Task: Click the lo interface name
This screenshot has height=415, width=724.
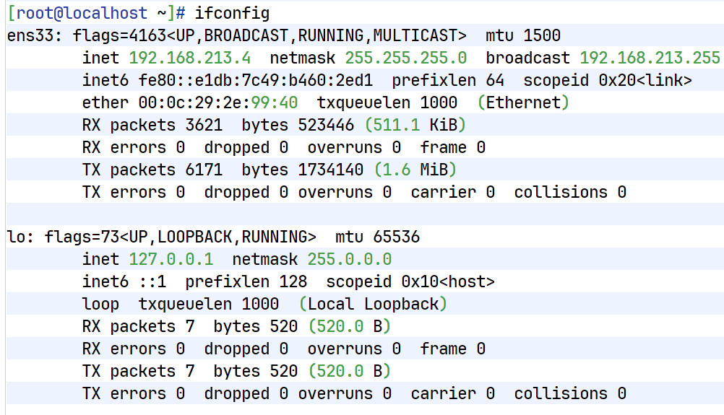Action: pos(16,237)
